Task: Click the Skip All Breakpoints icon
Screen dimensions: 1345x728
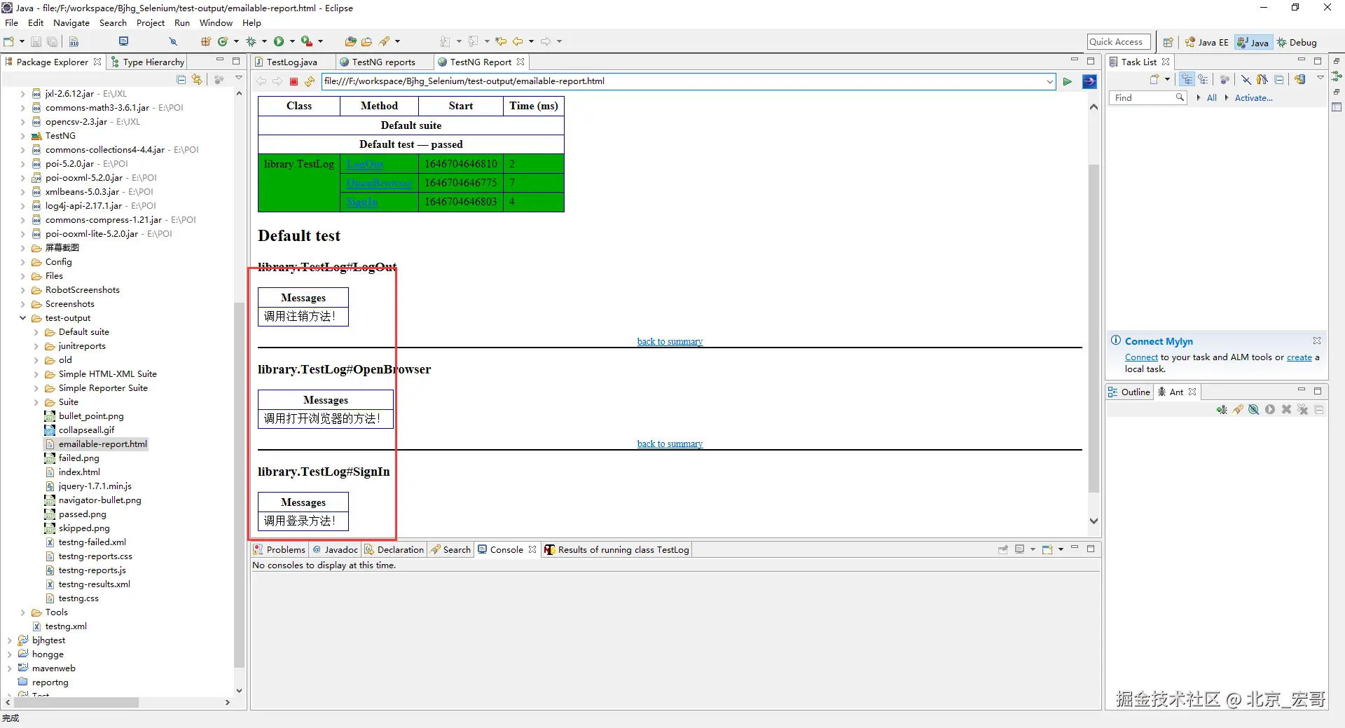Action: click(x=173, y=41)
